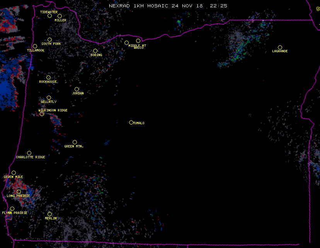Click the Boring station circle marker

tap(95, 51)
